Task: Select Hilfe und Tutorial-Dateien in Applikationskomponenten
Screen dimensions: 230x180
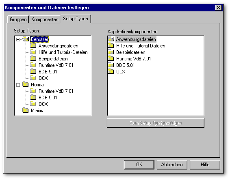Action: 141,46
